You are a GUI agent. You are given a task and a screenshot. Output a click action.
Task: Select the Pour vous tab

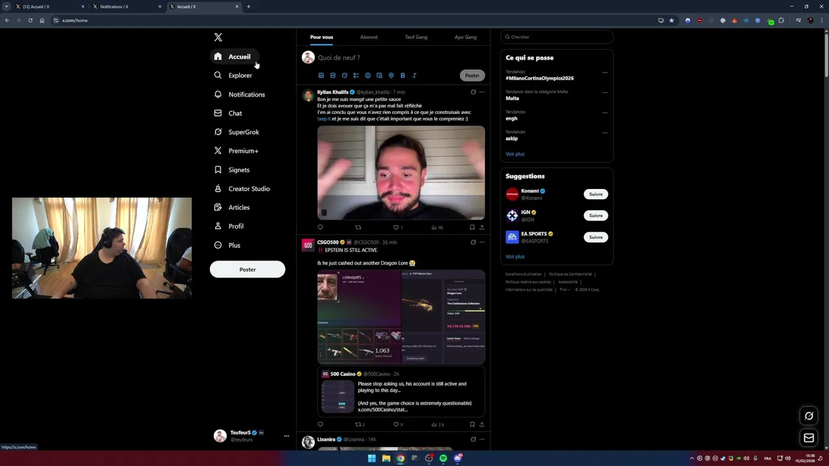tap(321, 37)
